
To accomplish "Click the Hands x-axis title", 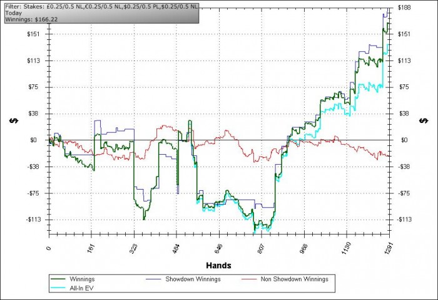I will pyautogui.click(x=218, y=266).
